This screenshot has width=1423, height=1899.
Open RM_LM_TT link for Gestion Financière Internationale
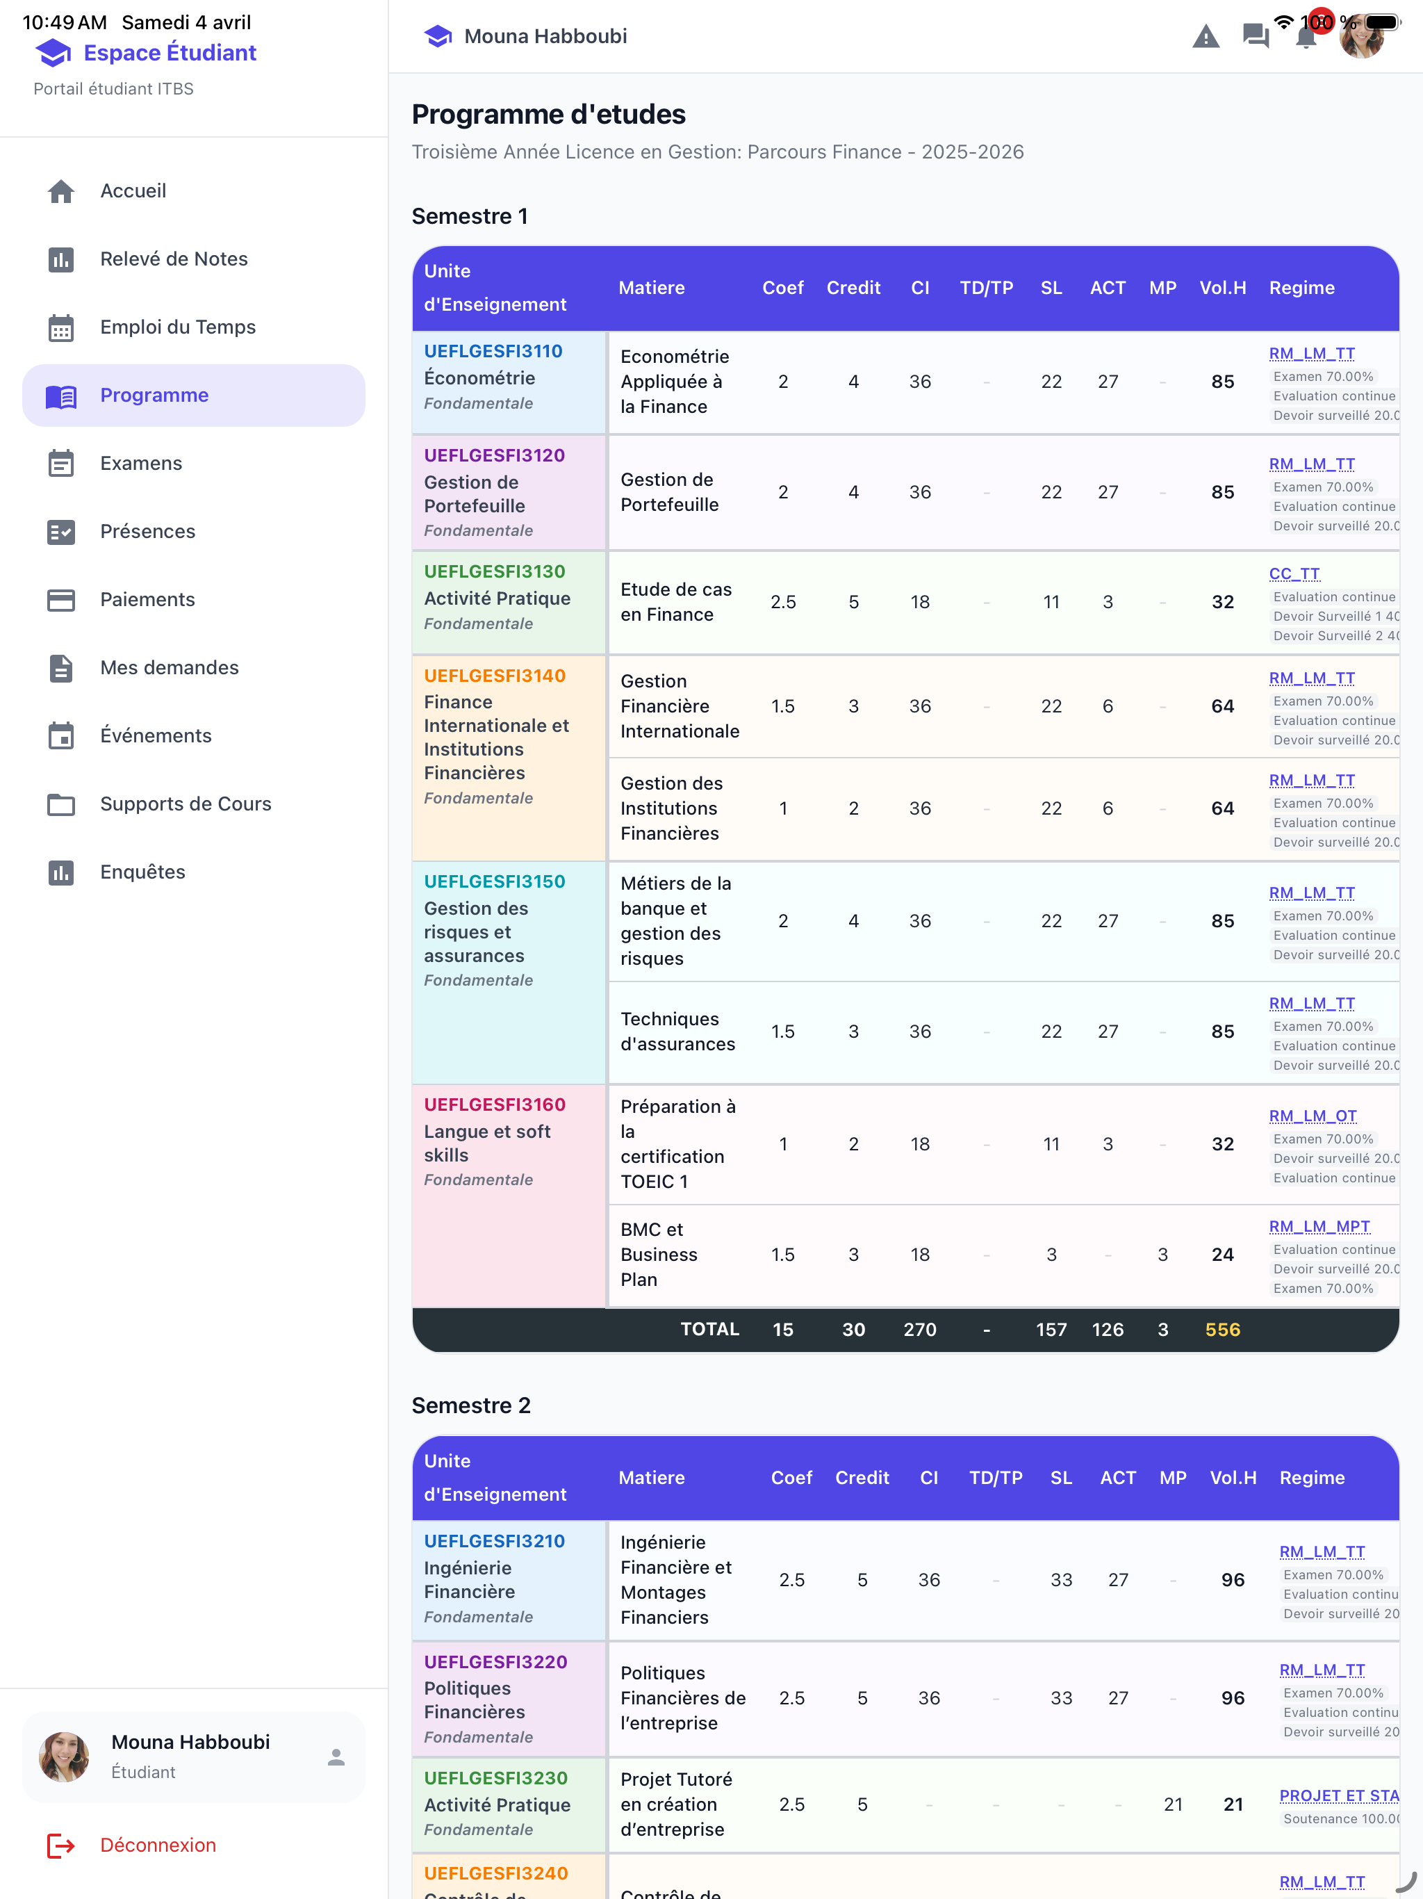pos(1311,678)
